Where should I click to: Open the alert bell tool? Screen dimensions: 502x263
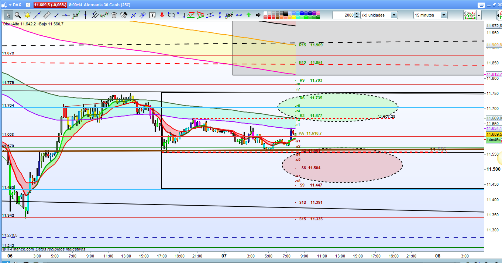coord(27,15)
